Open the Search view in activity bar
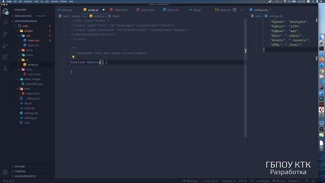Viewport: 325px width, 183px height. tap(5, 22)
